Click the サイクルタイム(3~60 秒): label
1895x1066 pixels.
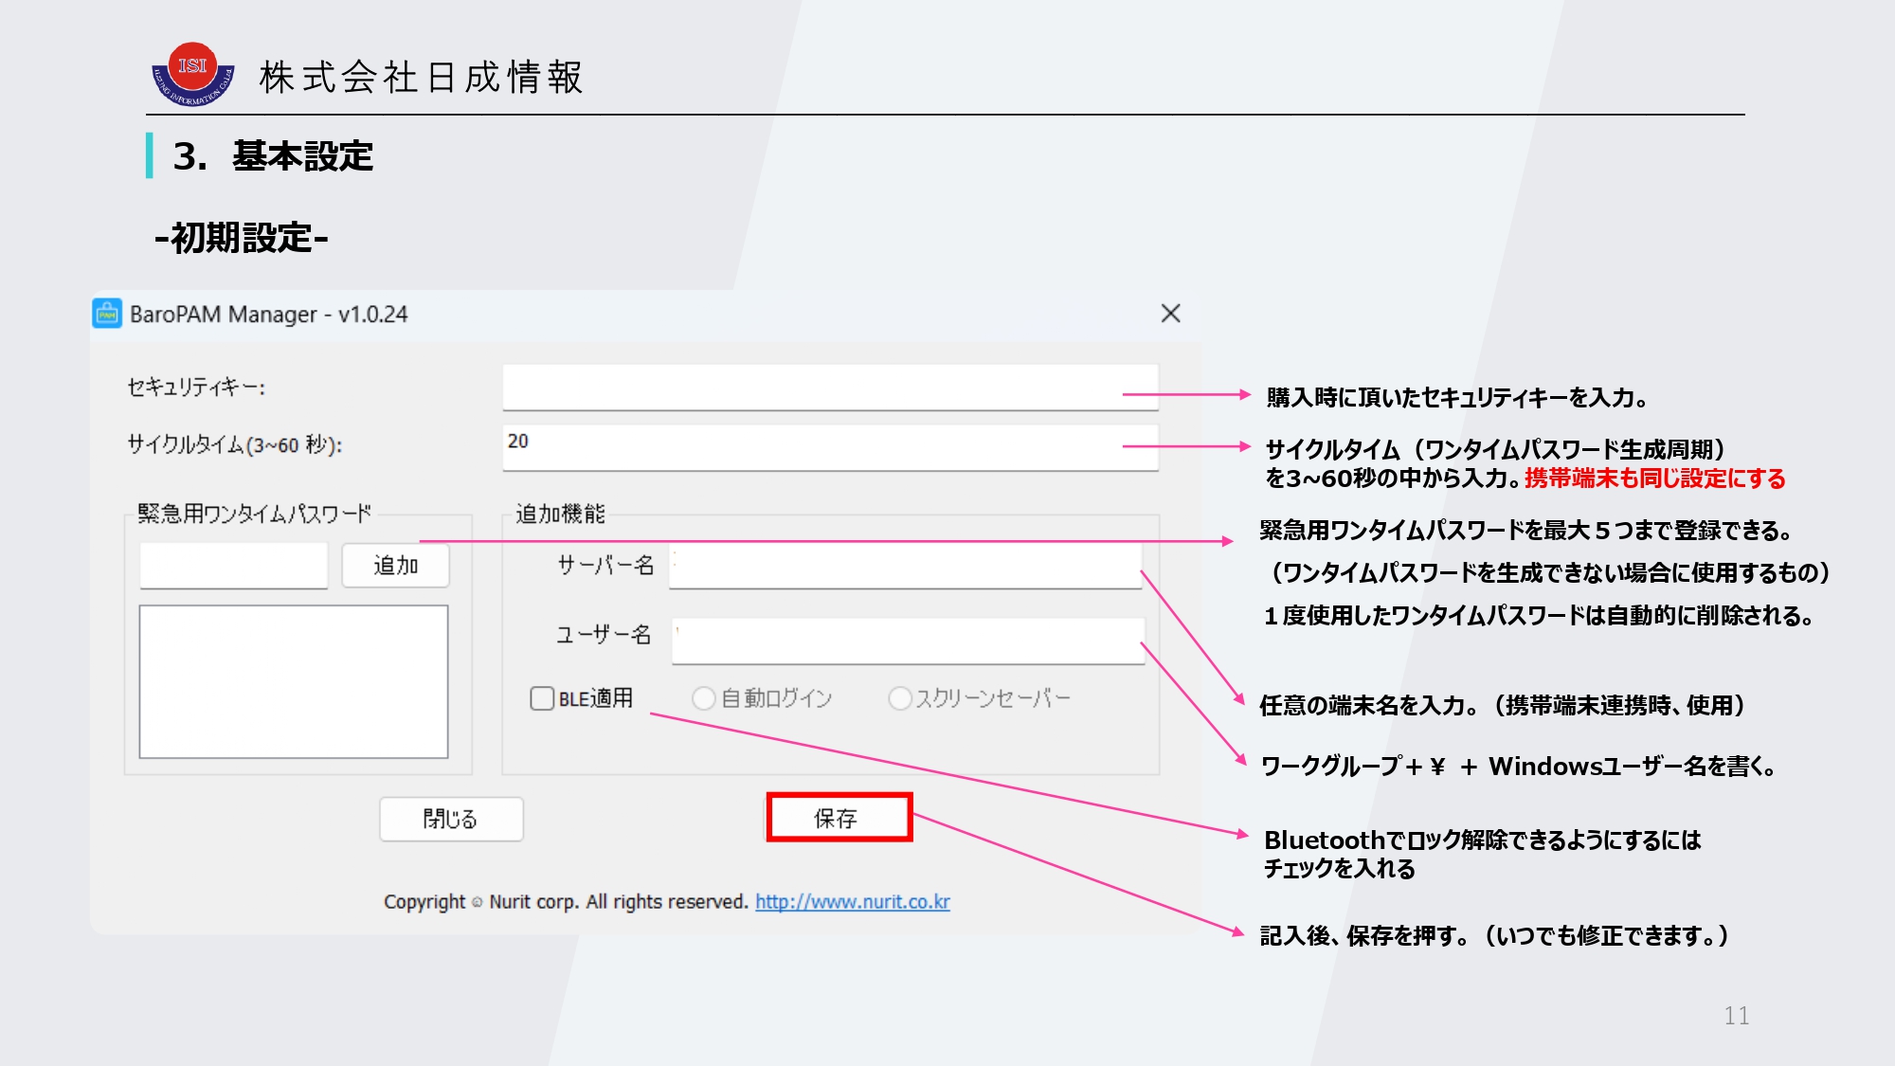[x=235, y=445]
